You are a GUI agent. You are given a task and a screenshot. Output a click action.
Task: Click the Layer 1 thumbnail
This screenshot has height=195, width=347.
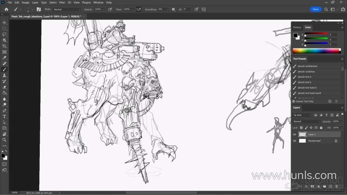click(303, 134)
